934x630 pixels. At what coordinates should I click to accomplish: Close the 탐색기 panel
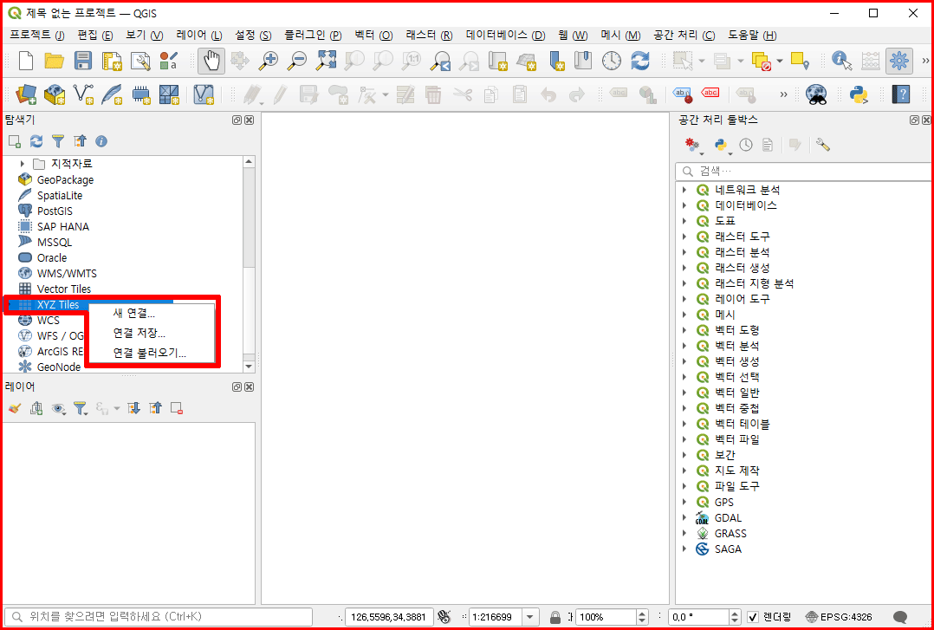(x=250, y=120)
